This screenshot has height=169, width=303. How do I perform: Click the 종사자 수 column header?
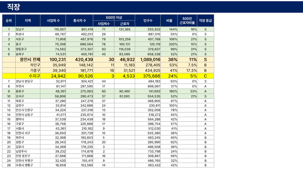[x=79, y=21]
